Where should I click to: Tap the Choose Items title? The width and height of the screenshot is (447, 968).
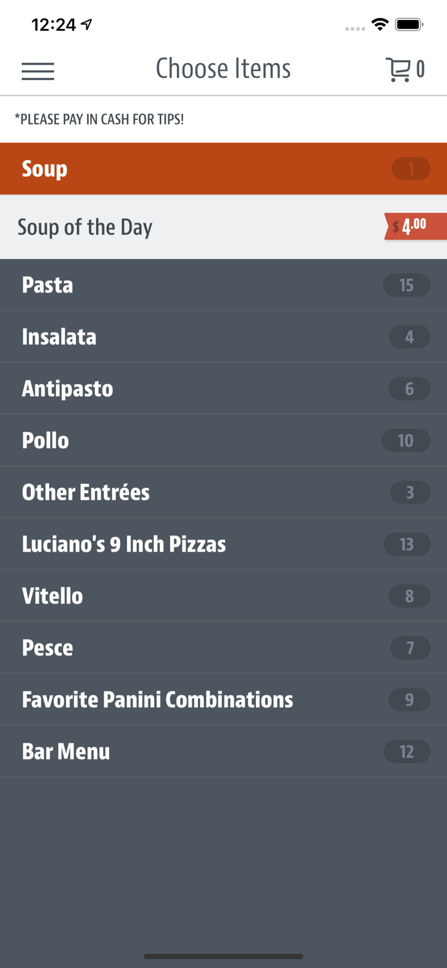point(223,68)
